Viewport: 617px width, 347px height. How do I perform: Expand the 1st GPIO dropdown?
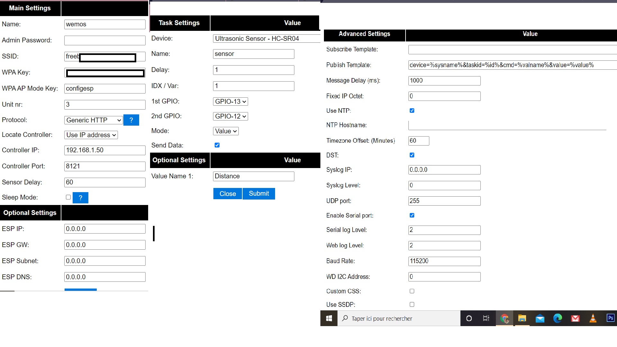pos(230,102)
